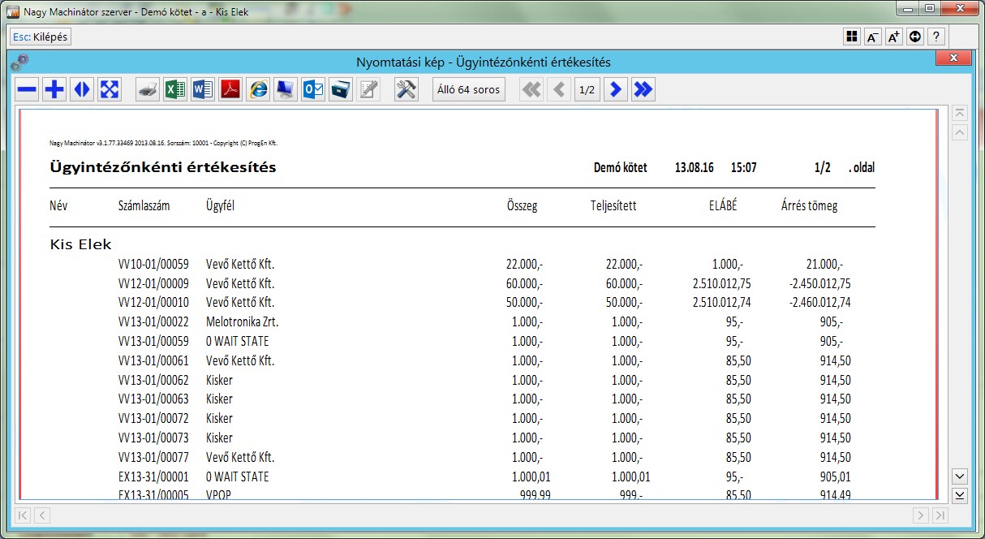Click the fit-to-width arrows icon
This screenshot has width=985, height=539.
(82, 90)
